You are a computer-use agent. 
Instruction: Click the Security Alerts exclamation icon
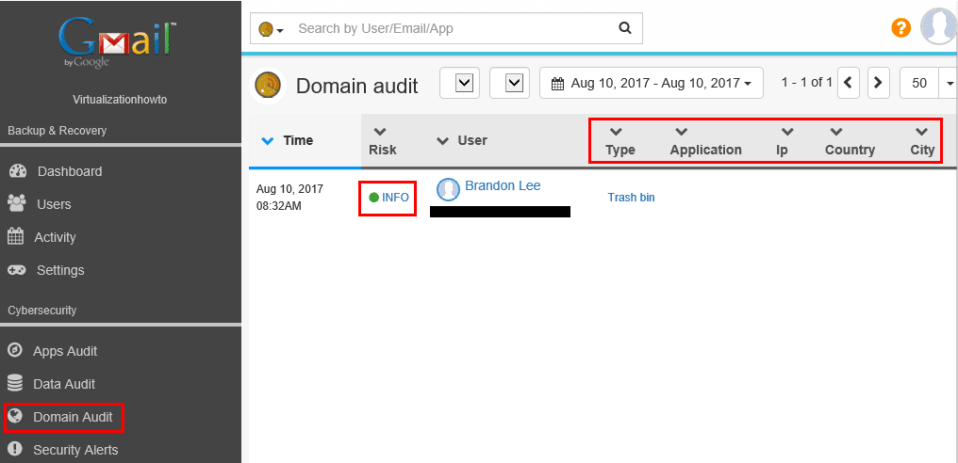(x=15, y=449)
